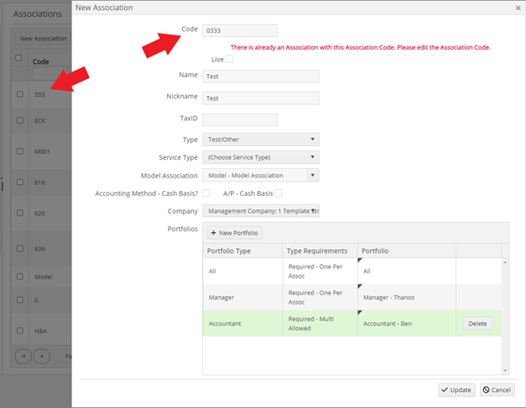Check the M001 row checkbox
526x408 pixels.
(x=20, y=151)
